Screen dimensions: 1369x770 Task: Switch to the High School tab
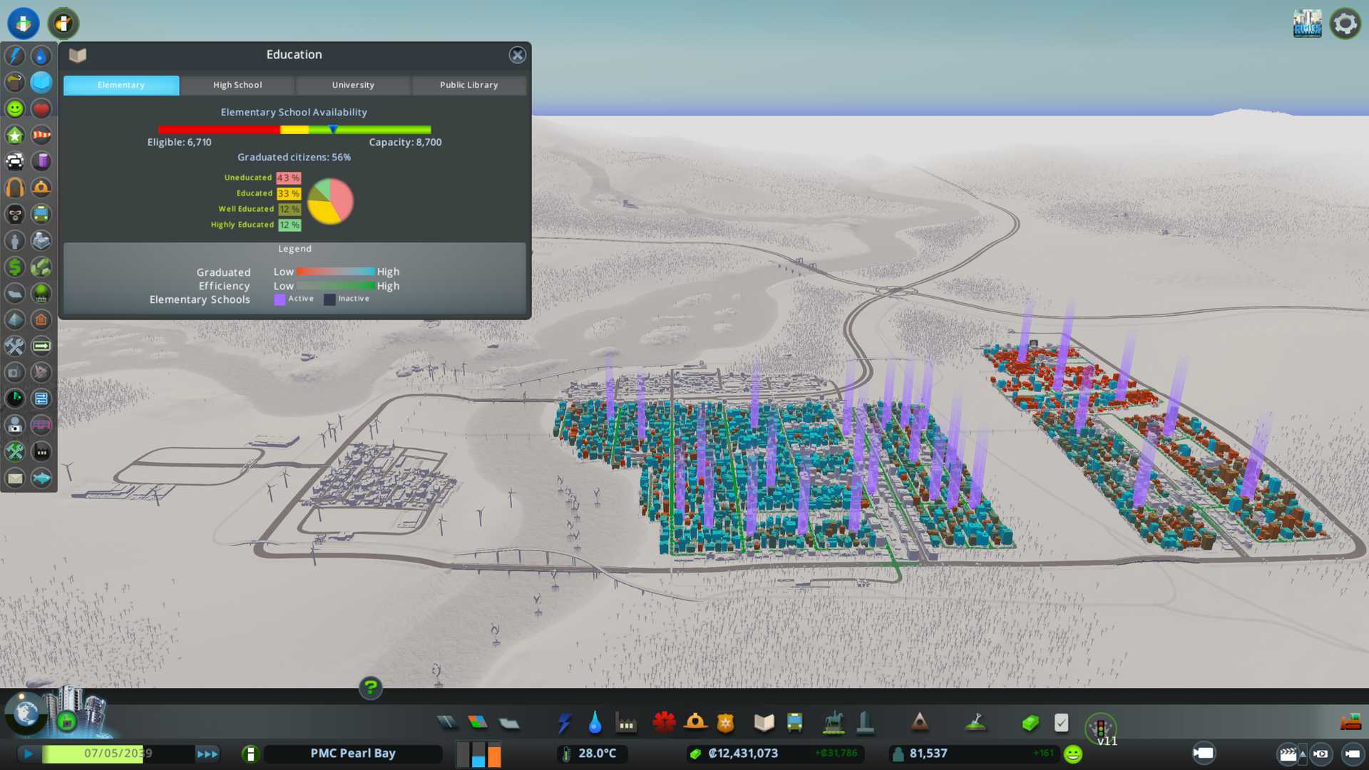(237, 85)
